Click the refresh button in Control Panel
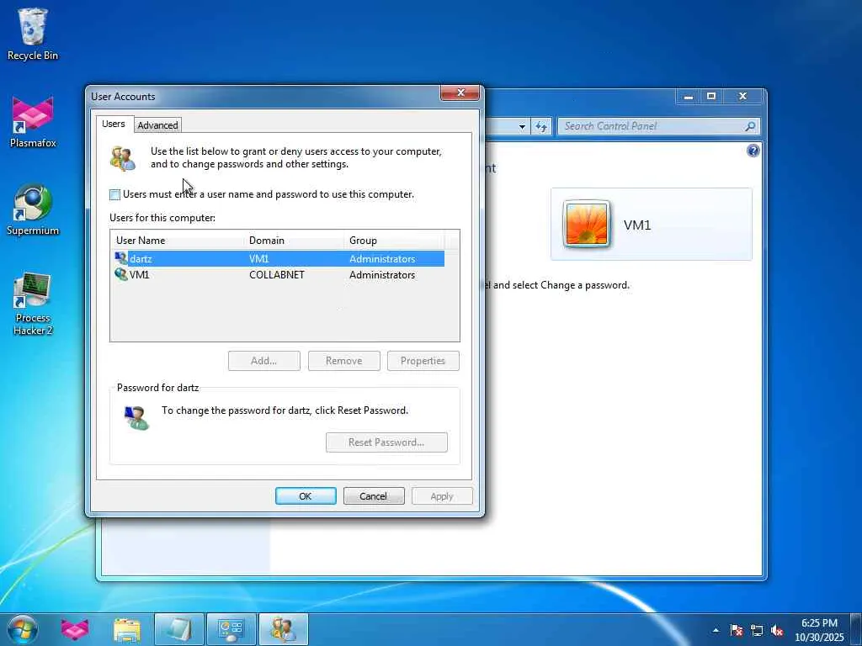The height and width of the screenshot is (646, 862). 541,126
